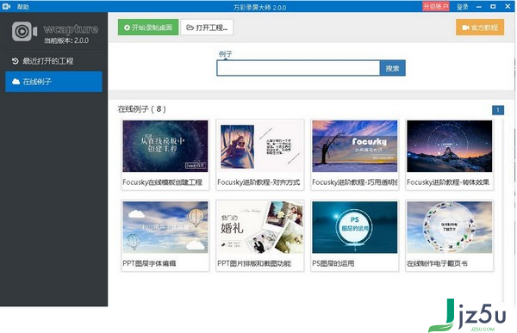Click the 在线例子 (8) heading text
Screen dimensions: 517x333
(x=142, y=109)
